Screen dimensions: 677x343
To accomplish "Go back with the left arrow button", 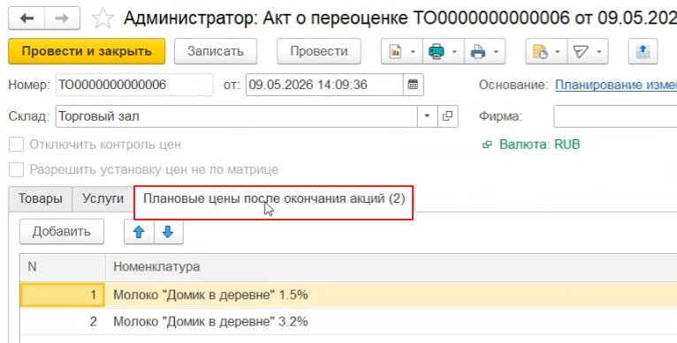I will click(27, 19).
